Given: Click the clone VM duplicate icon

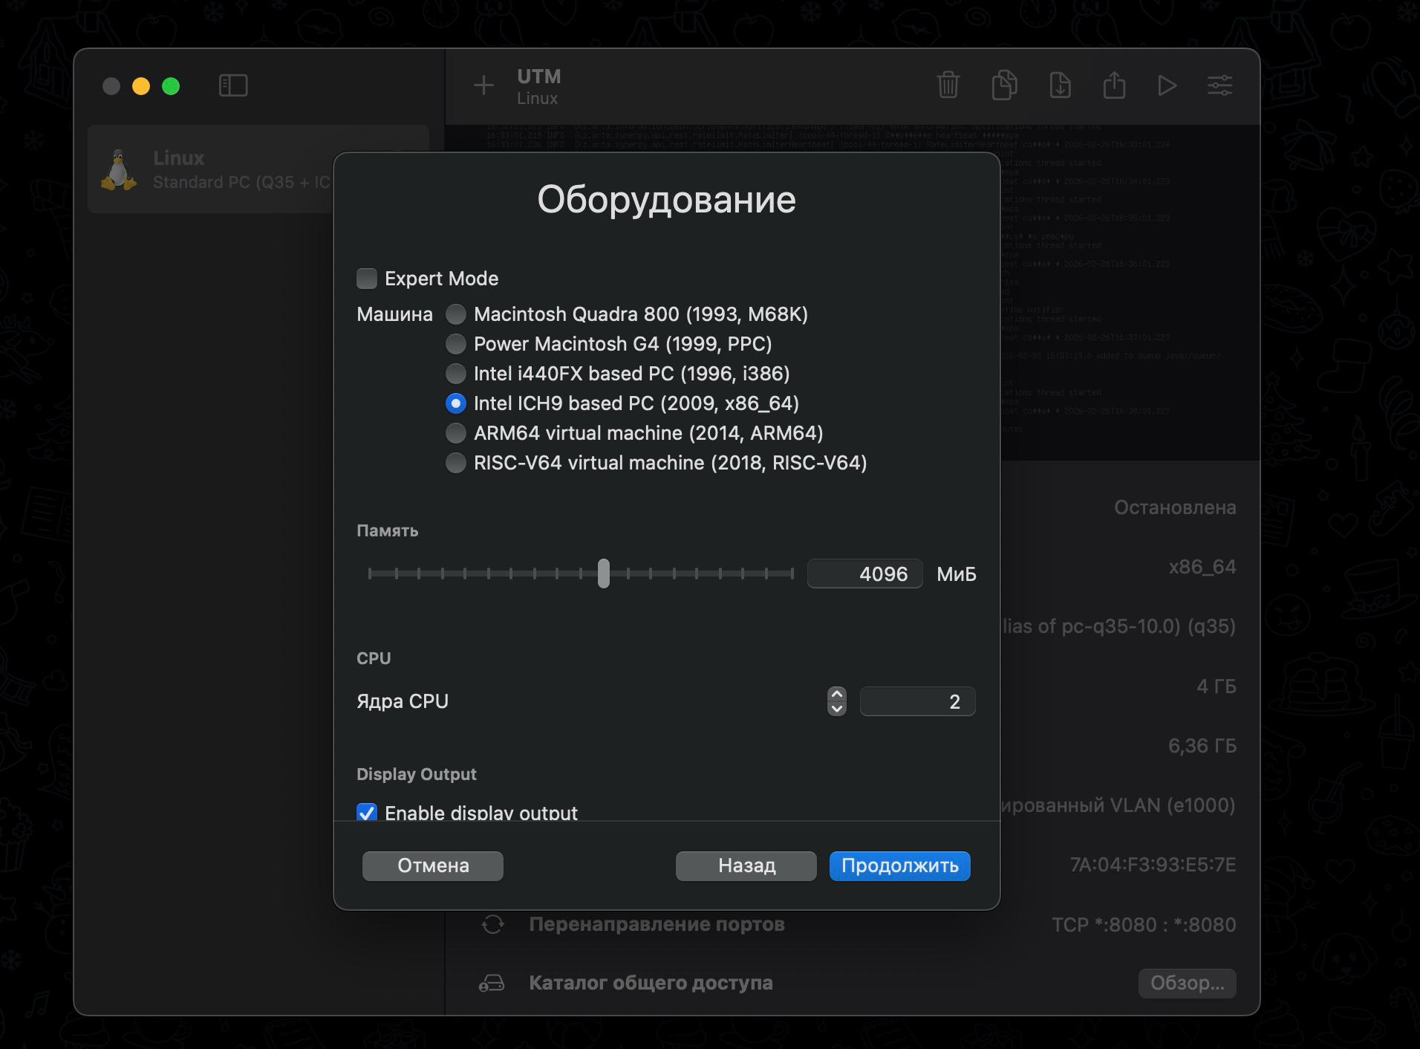Looking at the screenshot, I should 1004,85.
